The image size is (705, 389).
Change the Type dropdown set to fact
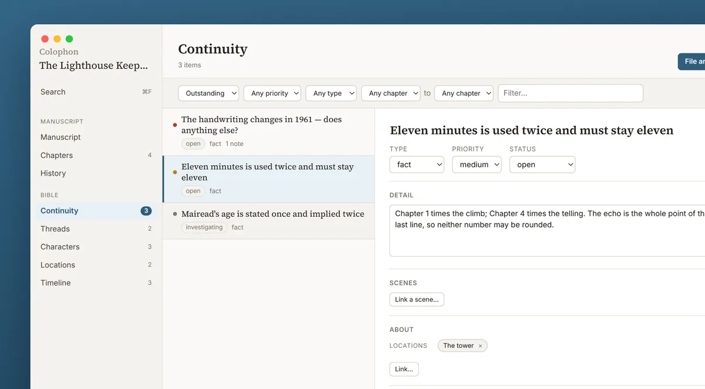(417, 165)
